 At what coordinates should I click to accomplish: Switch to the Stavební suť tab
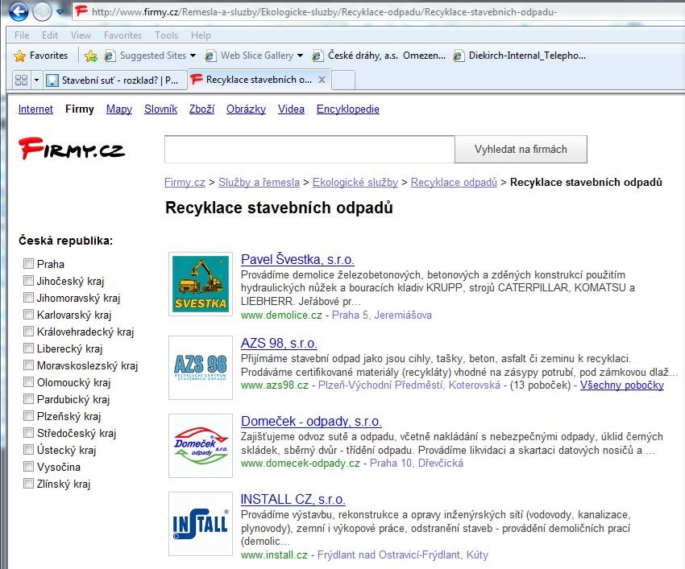pyautogui.click(x=114, y=80)
